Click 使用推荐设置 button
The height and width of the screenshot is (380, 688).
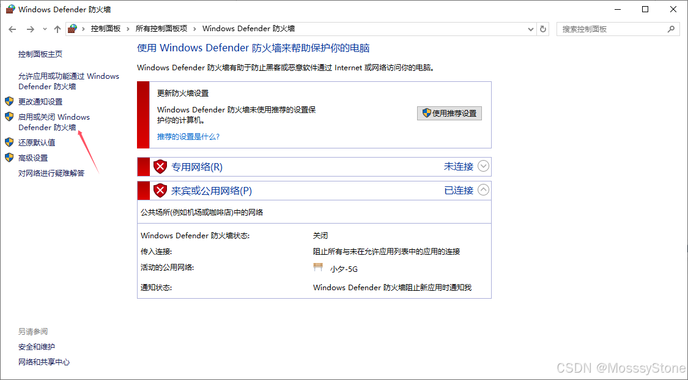449,113
